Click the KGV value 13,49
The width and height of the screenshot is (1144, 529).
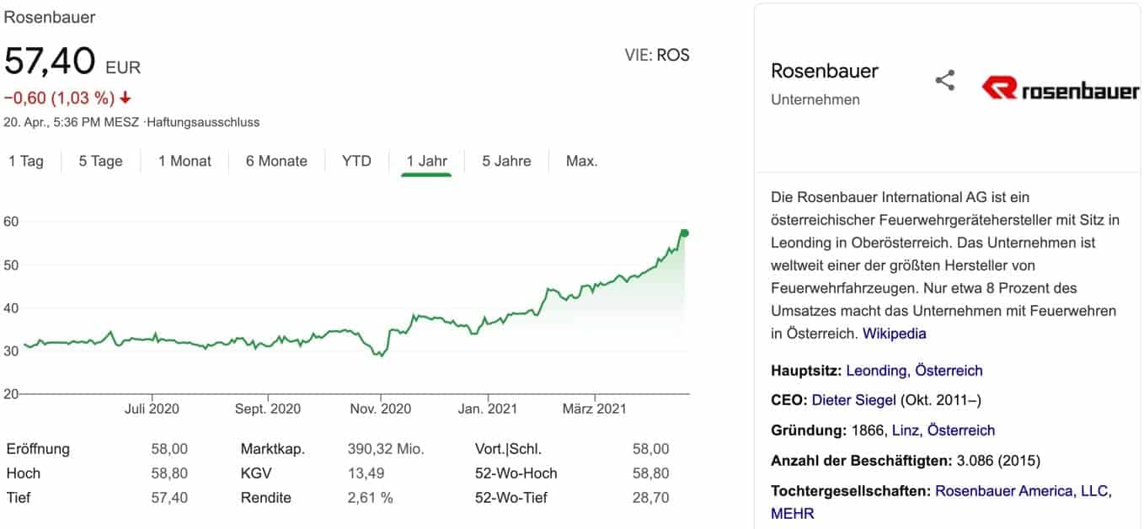(366, 473)
